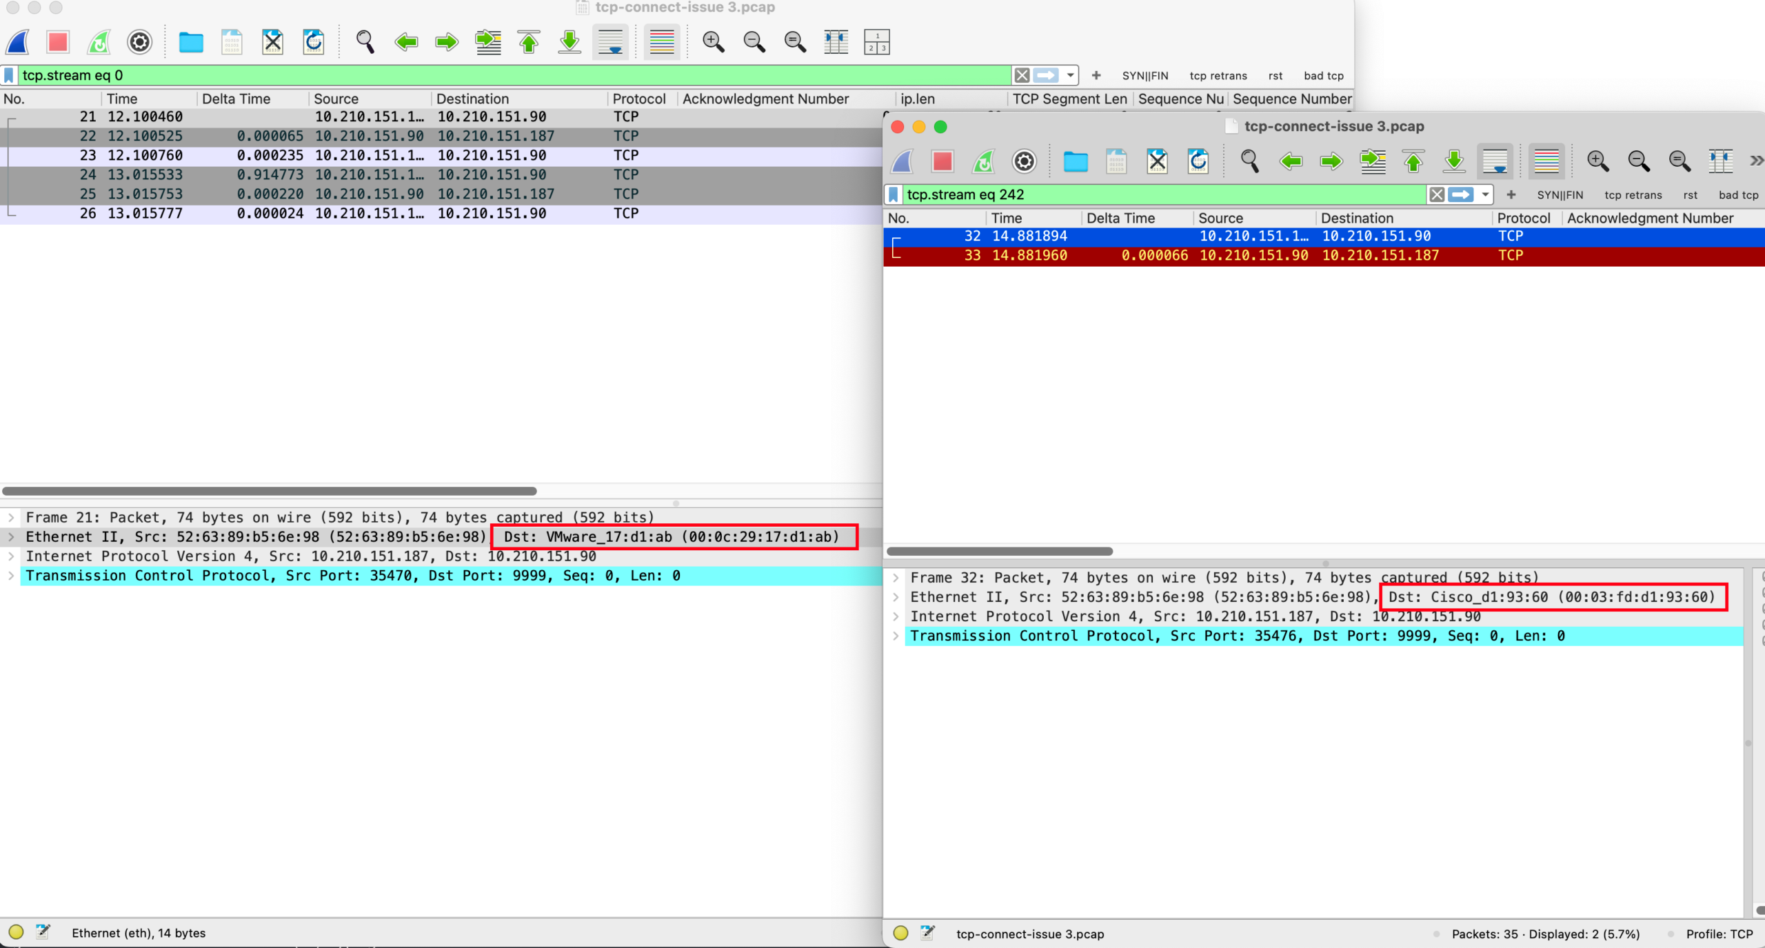Click the shark fin start capture icon in the left window

click(x=19, y=42)
